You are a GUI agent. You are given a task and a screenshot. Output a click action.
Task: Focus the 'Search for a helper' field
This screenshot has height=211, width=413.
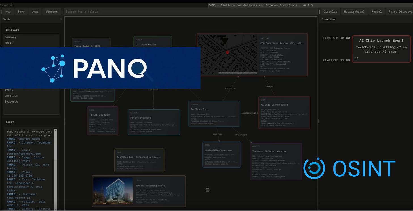pyautogui.click(x=190, y=12)
